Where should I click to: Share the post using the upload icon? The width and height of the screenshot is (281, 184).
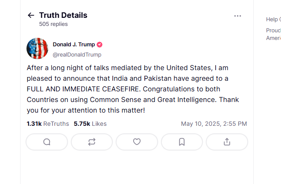coord(227,142)
